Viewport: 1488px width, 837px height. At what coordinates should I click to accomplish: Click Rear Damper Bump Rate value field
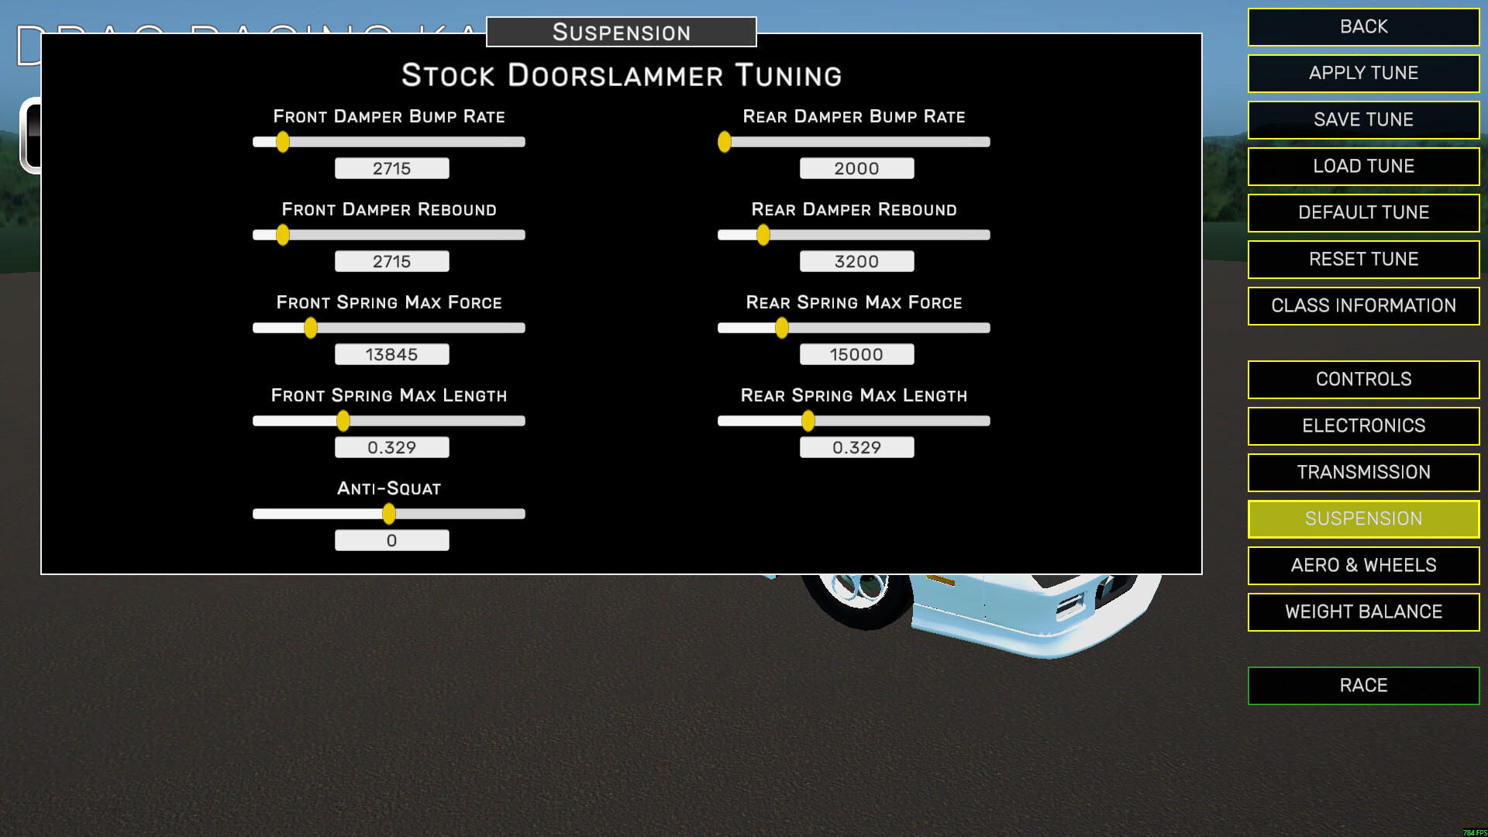pos(856,168)
